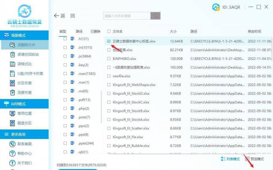Check the select-all 文件名 header checkbox
Image resolution: width=273 pixels, height=170 pixels.
(109, 31)
